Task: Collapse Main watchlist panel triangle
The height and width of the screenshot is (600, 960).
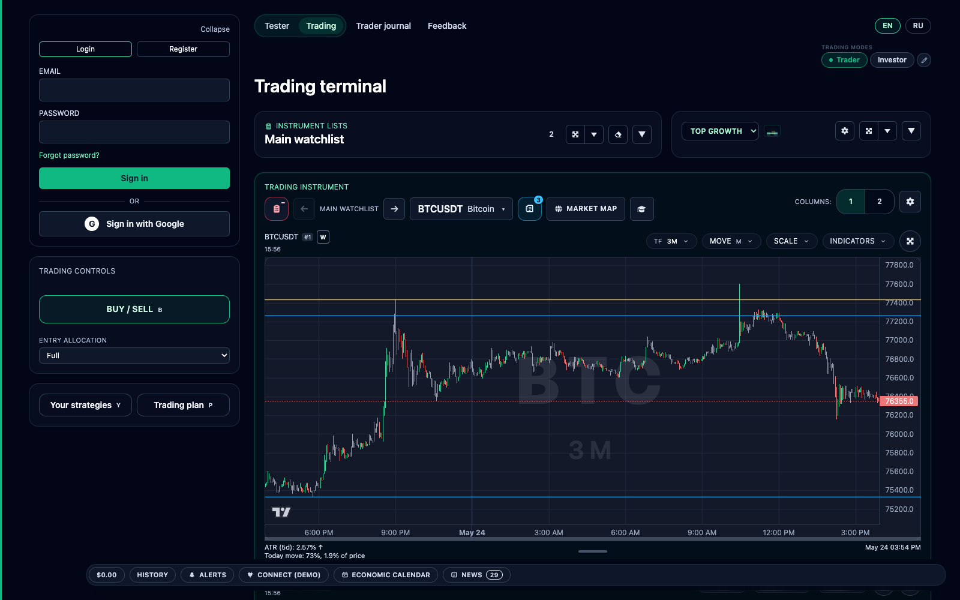Action: [x=642, y=134]
